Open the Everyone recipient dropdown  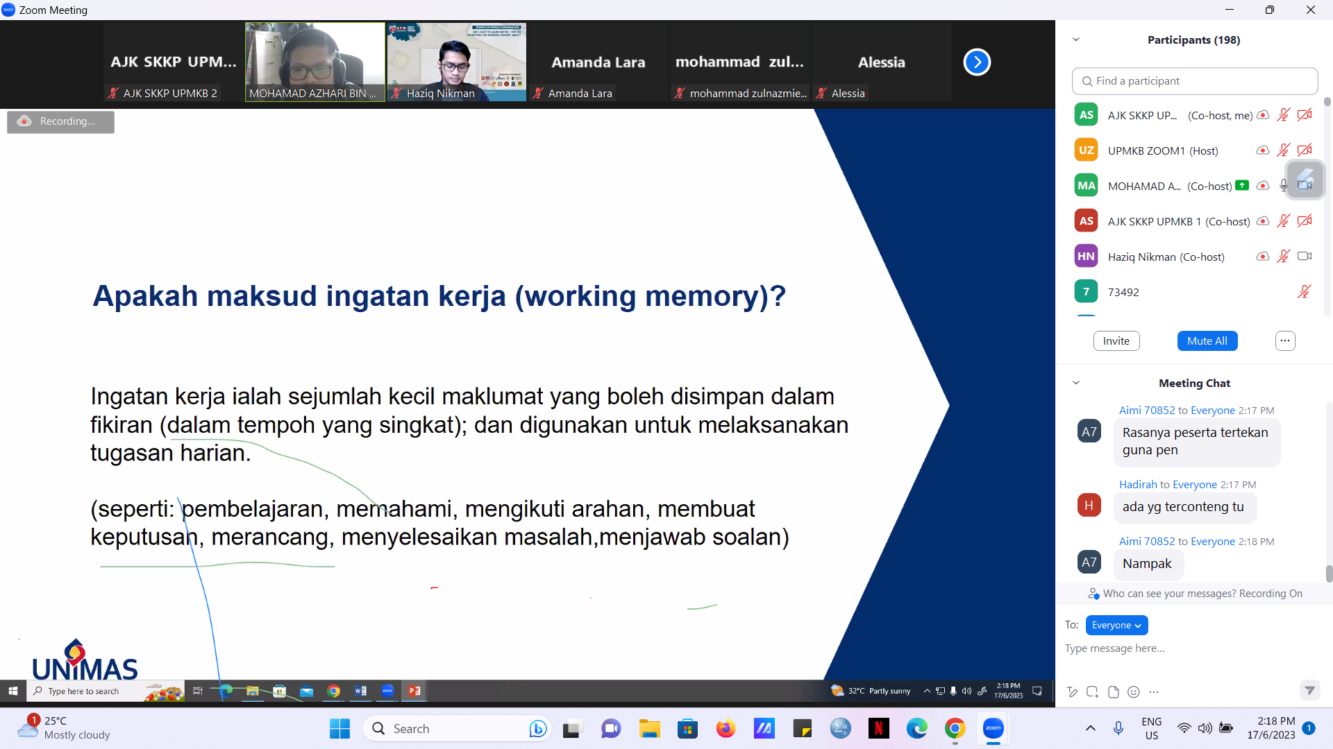1116,625
